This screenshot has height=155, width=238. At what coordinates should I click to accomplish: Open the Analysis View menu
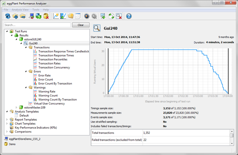[20, 10]
